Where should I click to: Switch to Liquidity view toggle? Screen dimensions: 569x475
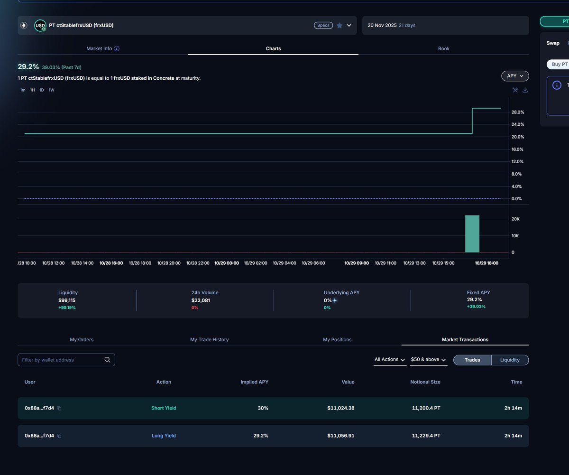pyautogui.click(x=510, y=360)
